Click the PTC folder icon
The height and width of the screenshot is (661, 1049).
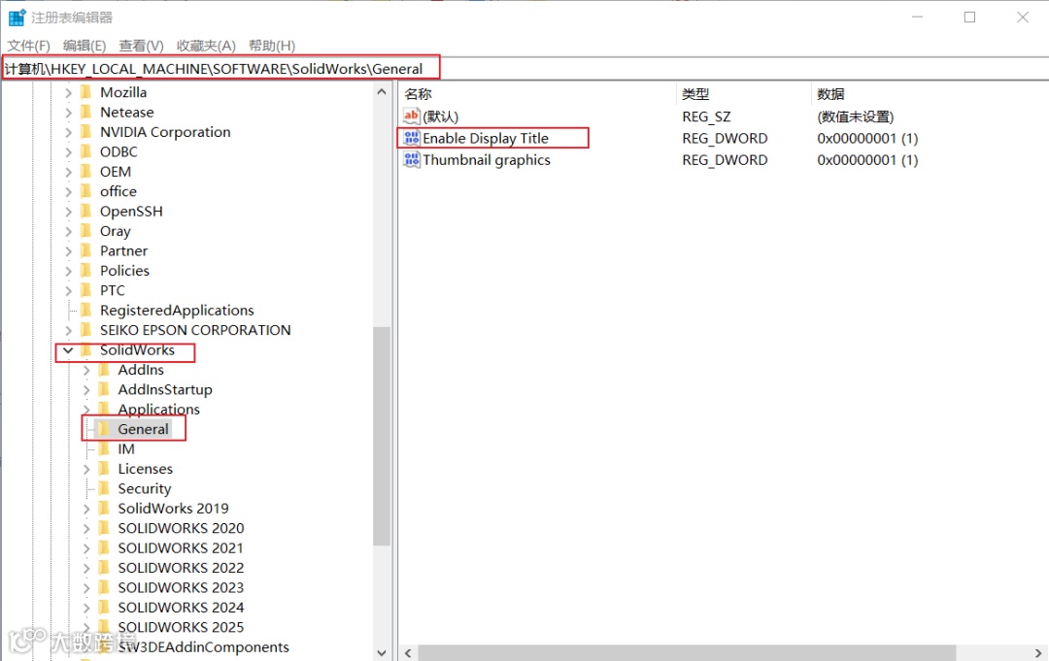85,291
